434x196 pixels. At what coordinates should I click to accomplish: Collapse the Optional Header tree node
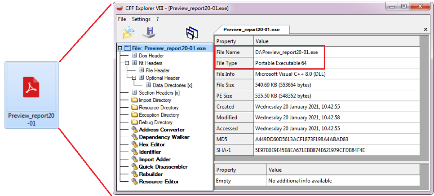point(134,78)
